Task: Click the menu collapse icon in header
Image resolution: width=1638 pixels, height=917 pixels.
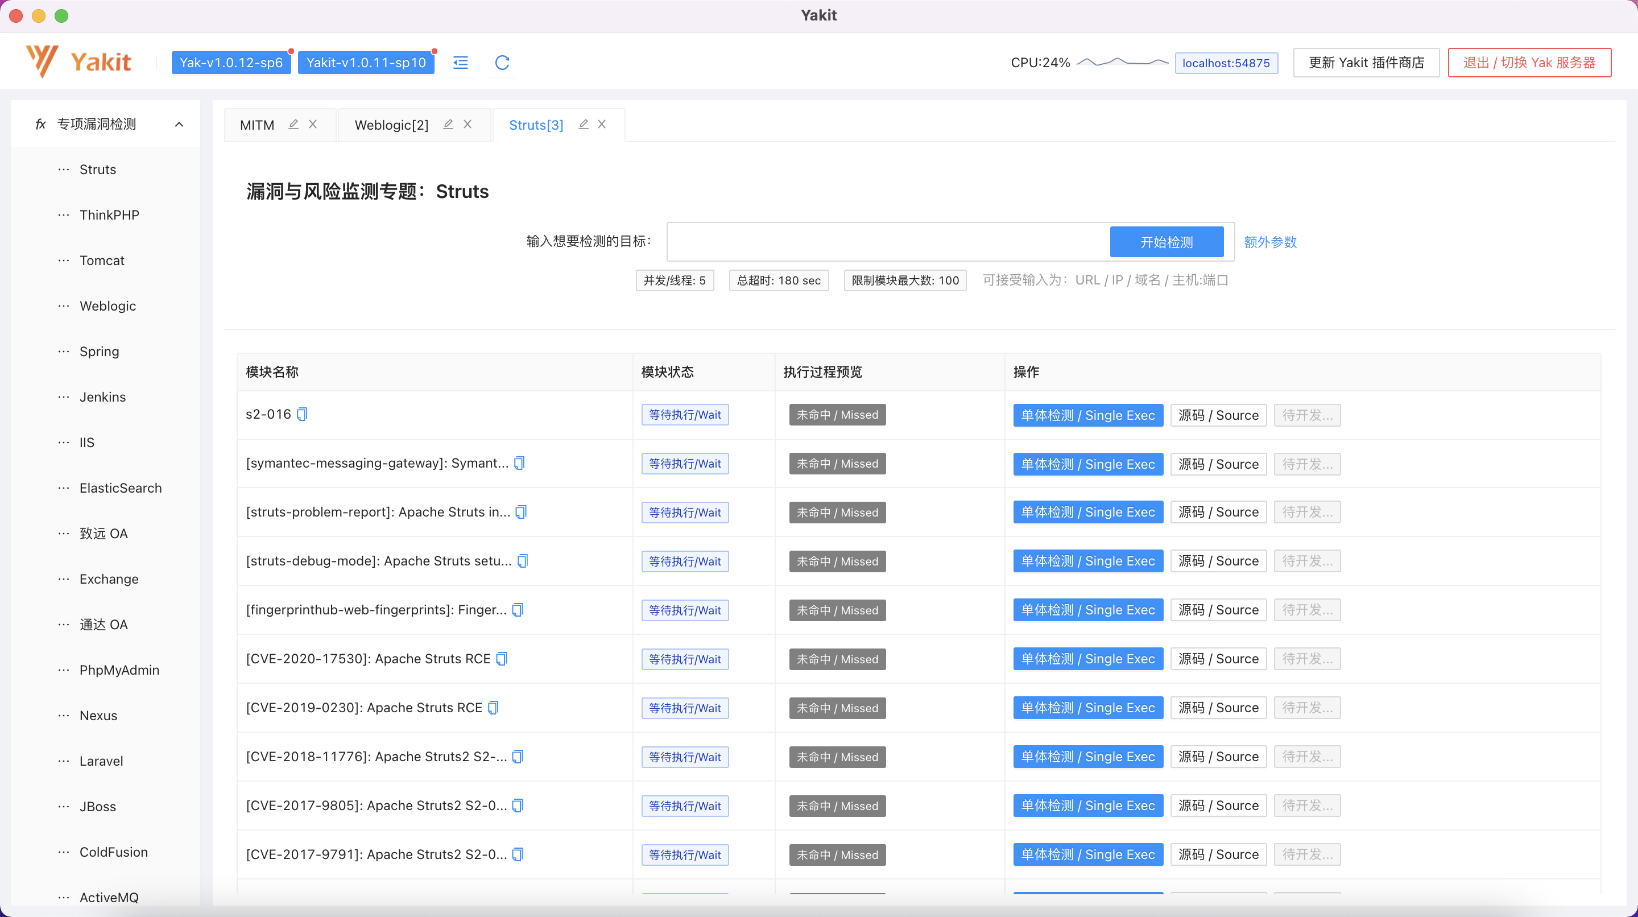Action: click(460, 63)
